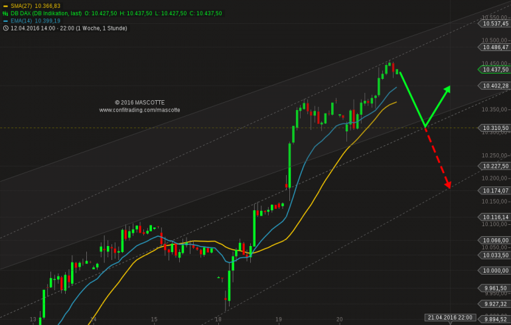
Task: Select the 9.894,52 price tag
Action: [x=494, y=319]
